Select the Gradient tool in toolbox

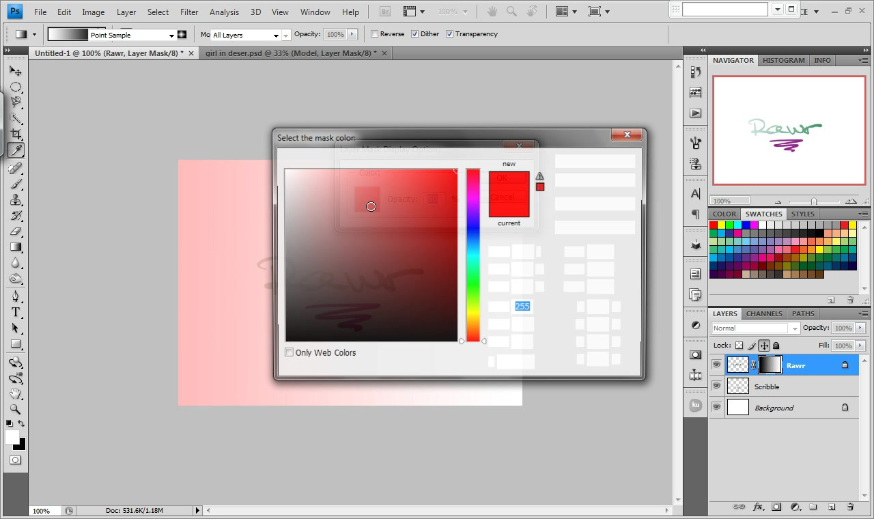[15, 247]
